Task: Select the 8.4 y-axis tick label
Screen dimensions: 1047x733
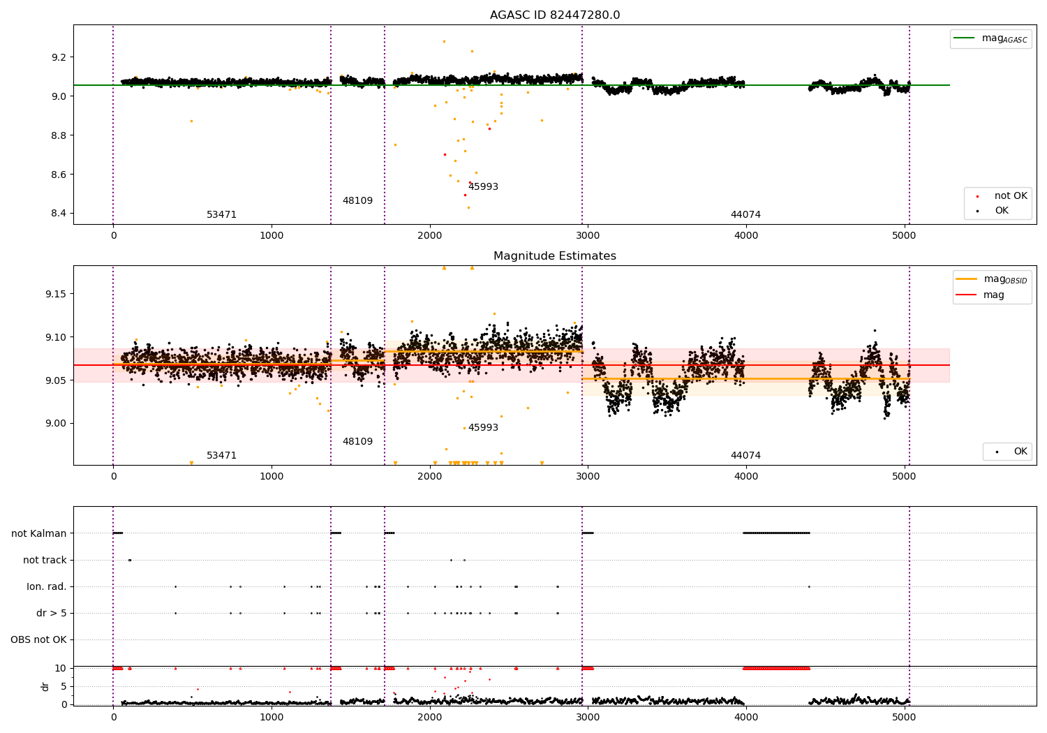Action: 59,214
